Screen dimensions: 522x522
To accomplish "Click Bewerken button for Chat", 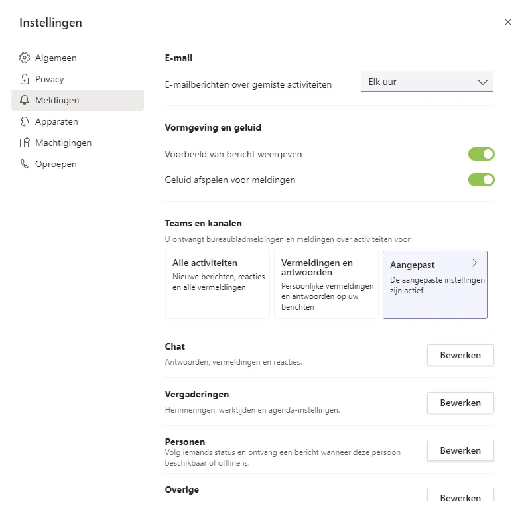I will [460, 355].
